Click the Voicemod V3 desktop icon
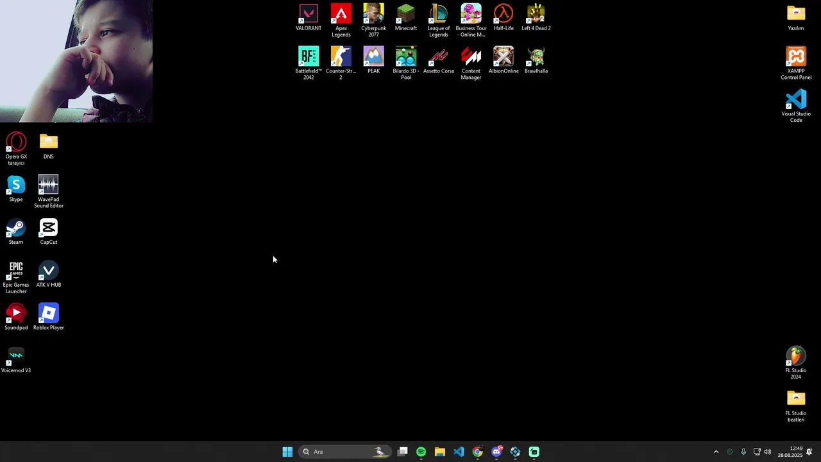Viewport: 821px width, 462px height. coord(16,360)
